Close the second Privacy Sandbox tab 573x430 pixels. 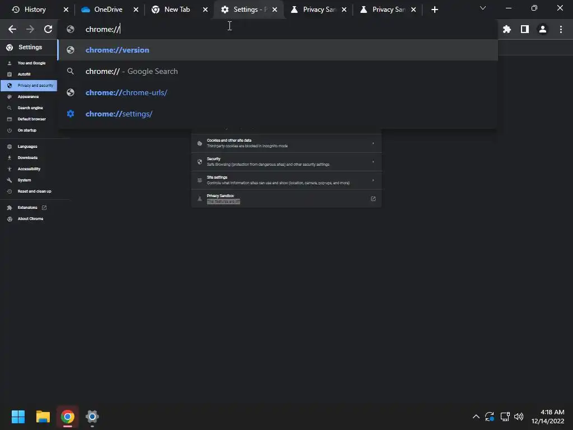(414, 10)
